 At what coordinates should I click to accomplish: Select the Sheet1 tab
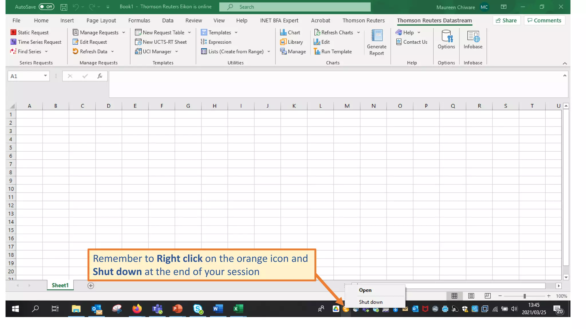click(x=60, y=285)
